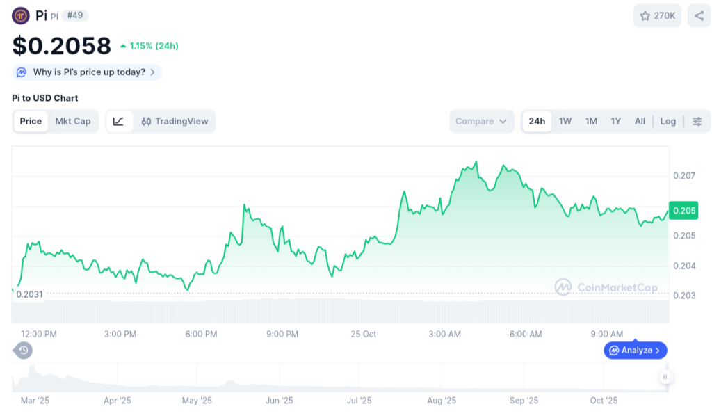
Task: Click the Pi coin logo icon
Action: 19,15
